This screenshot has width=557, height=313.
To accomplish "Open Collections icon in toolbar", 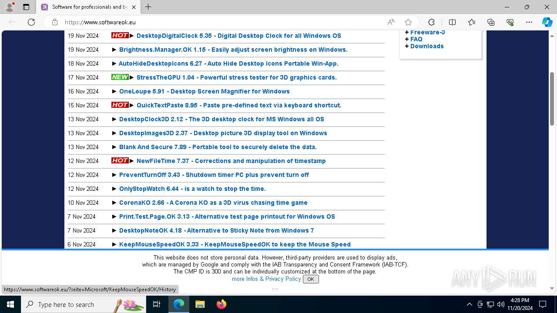I will [x=491, y=22].
